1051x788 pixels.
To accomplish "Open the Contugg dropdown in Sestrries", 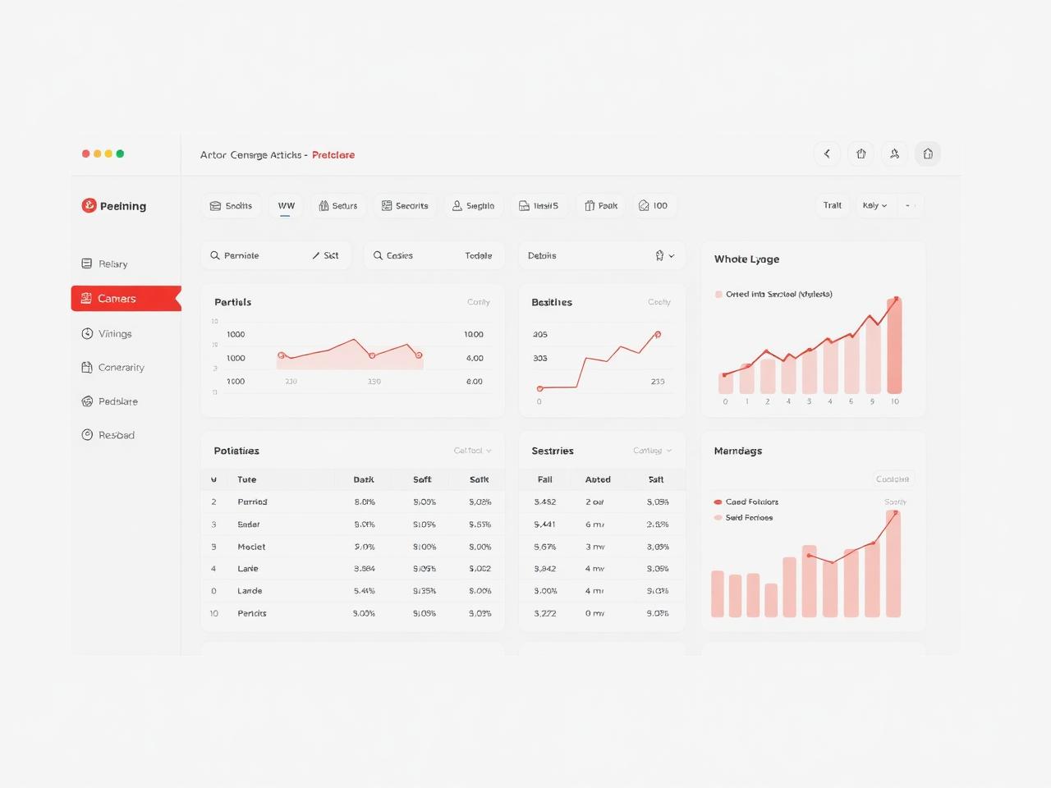I will (653, 451).
